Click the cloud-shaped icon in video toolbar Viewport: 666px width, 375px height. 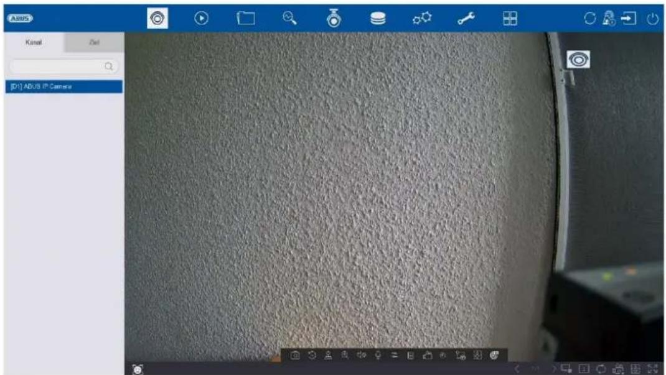pyautogui.click(x=427, y=356)
